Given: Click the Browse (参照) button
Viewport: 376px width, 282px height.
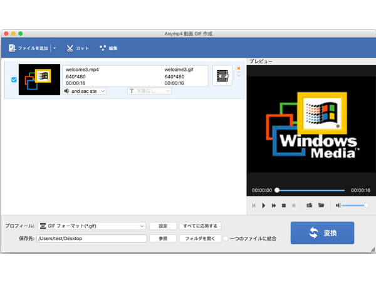Looking at the screenshot, I should pos(163,238).
